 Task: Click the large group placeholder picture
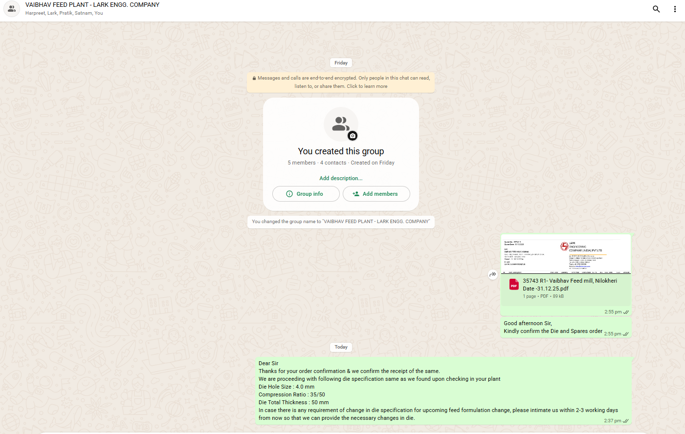[x=340, y=124]
